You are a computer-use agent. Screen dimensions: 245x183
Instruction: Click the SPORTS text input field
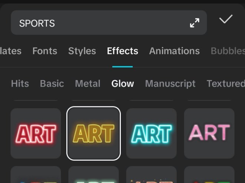point(109,23)
